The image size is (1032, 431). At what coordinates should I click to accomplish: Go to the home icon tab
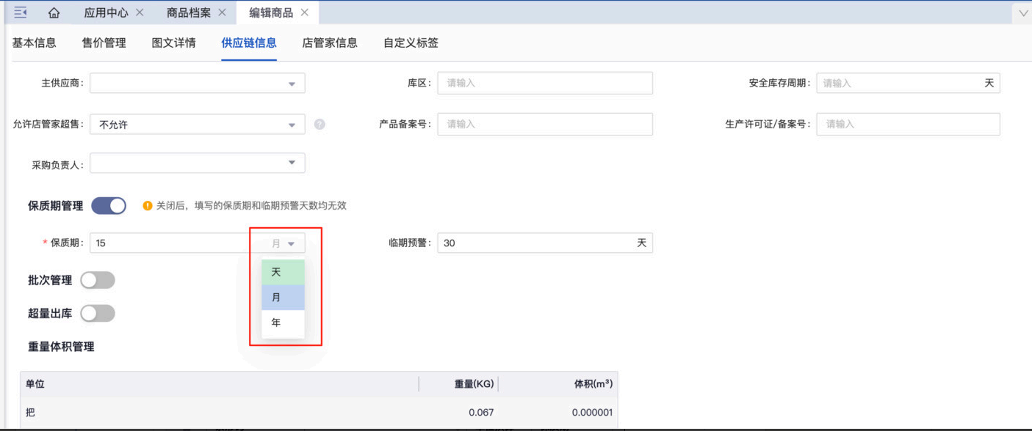pyautogui.click(x=54, y=13)
